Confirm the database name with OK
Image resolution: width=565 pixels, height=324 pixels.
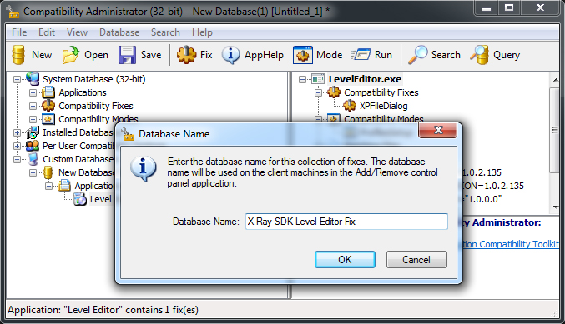click(345, 260)
